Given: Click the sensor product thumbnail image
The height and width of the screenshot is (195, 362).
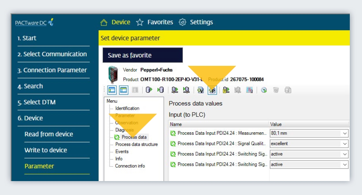Looking at the screenshot, I should click(x=113, y=75).
